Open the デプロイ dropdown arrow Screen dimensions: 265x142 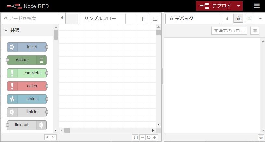239,6
